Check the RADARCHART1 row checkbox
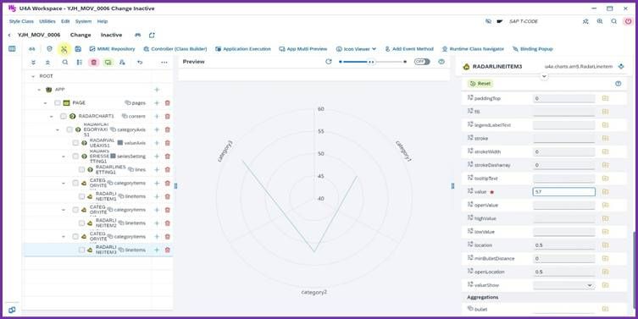 tap(63, 116)
